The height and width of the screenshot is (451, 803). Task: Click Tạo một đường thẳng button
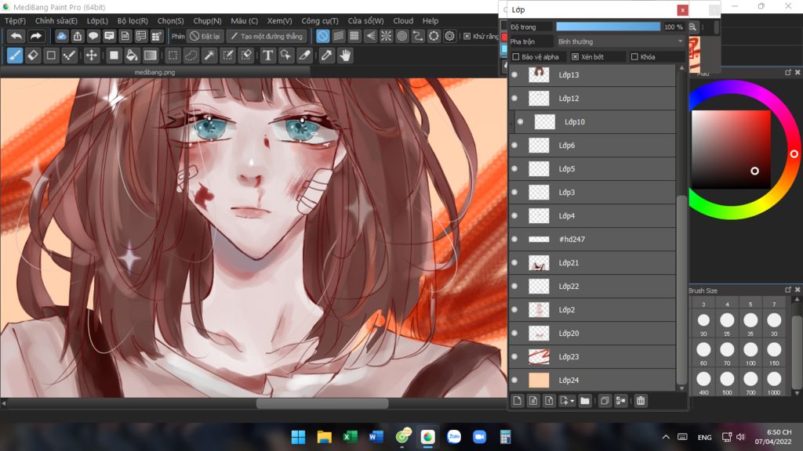tap(267, 36)
